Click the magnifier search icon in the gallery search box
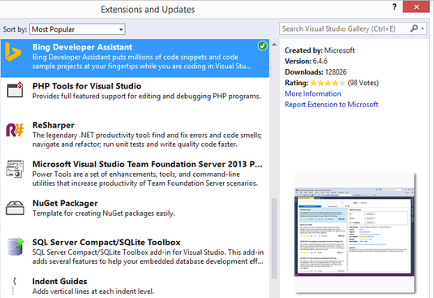 coord(414,28)
